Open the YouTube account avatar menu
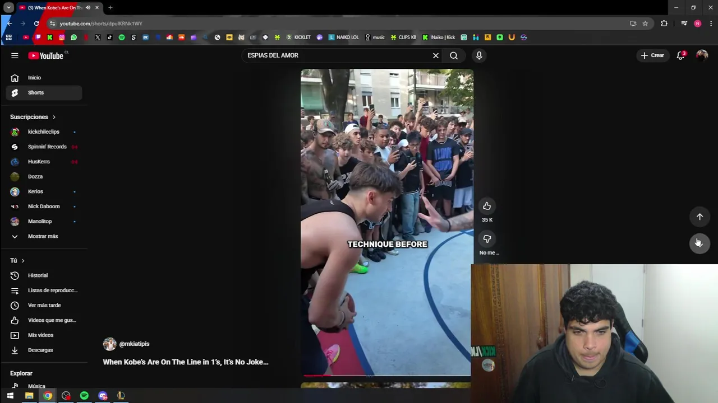718x403 pixels. click(702, 55)
